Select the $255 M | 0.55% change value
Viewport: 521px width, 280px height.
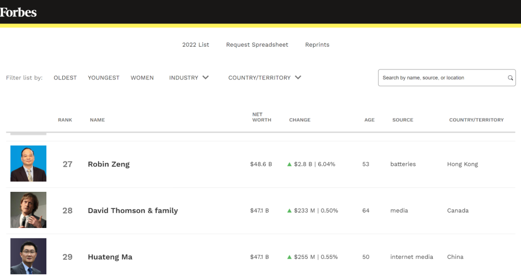point(316,257)
